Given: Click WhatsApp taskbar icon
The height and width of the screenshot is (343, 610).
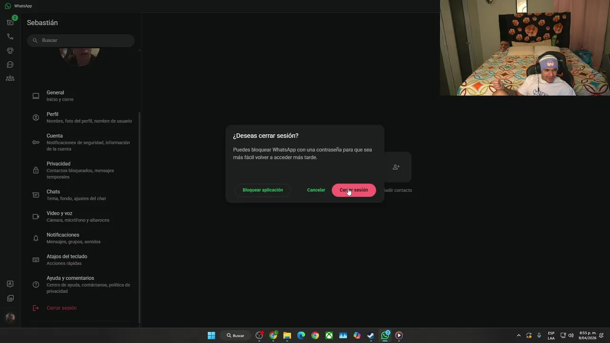Looking at the screenshot, I should [x=385, y=335].
